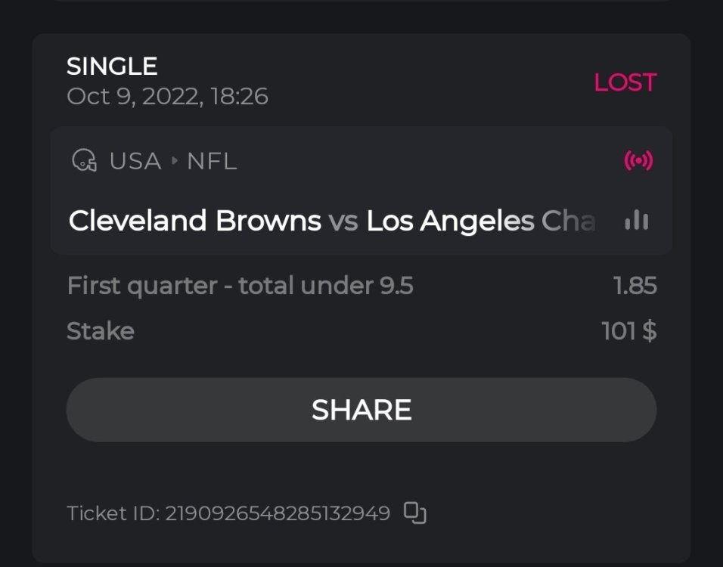Viewport: 723px width, 567px height.
Task: Click the 'vs' text in match title
Action: tap(343, 221)
